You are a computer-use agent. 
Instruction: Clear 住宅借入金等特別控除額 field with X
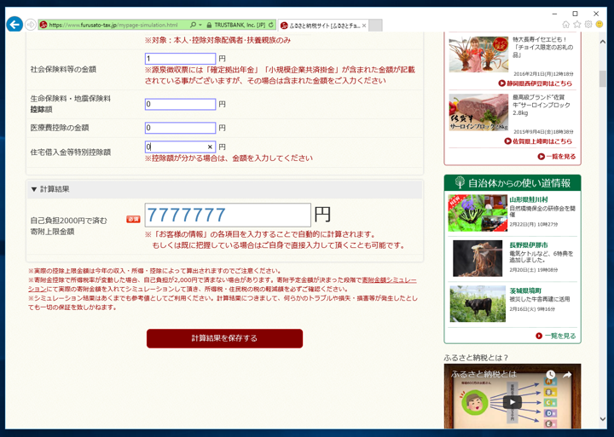[210, 147]
